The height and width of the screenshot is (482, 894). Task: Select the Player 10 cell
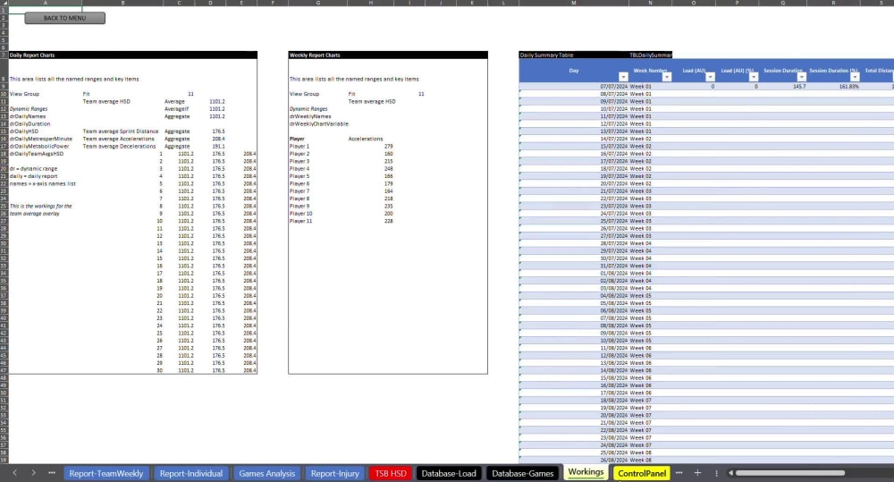click(301, 214)
